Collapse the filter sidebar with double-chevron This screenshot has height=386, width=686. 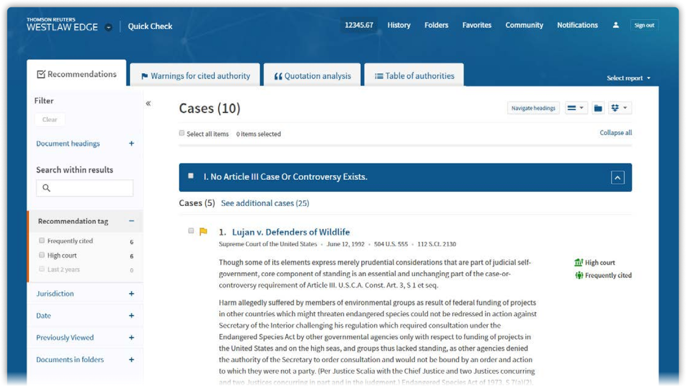tap(148, 103)
